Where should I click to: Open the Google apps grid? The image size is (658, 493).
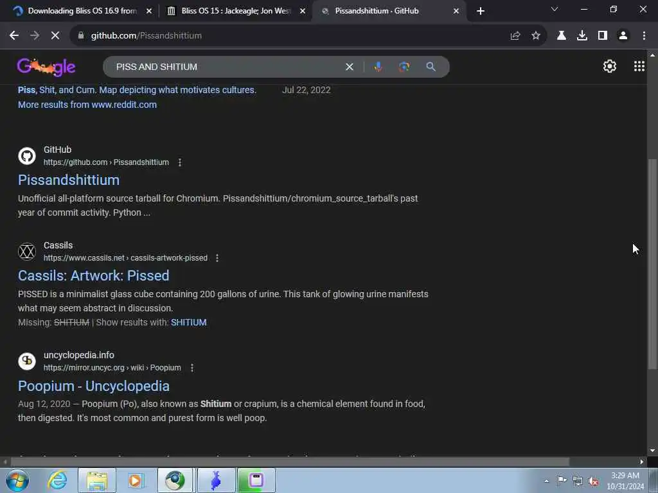click(x=639, y=66)
